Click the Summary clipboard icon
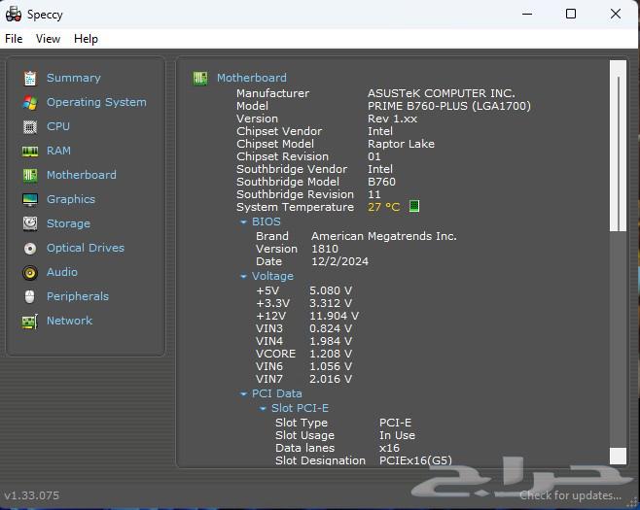Screen dimensions: 640x510 tap(30, 79)
